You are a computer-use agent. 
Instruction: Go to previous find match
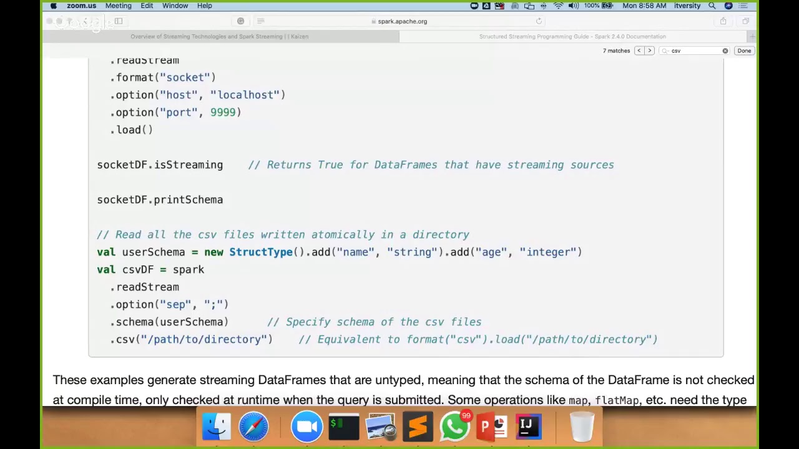click(x=639, y=51)
